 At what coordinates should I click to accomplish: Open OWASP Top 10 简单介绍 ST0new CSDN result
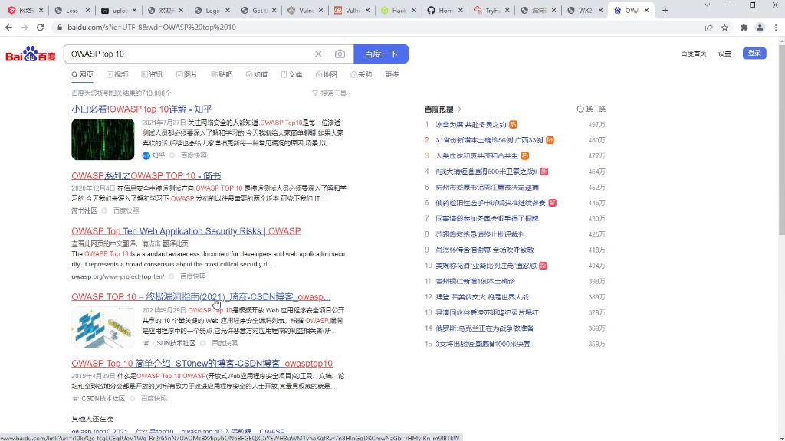(202, 364)
